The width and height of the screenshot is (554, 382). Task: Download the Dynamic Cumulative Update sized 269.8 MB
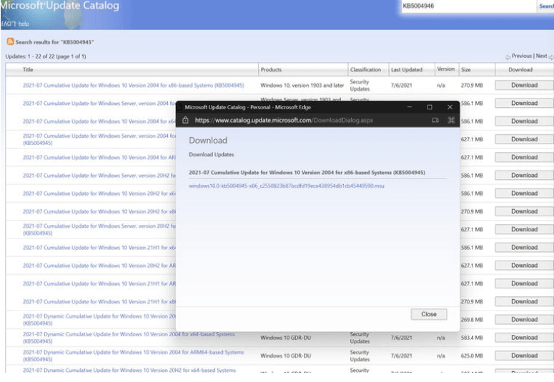pos(524,319)
